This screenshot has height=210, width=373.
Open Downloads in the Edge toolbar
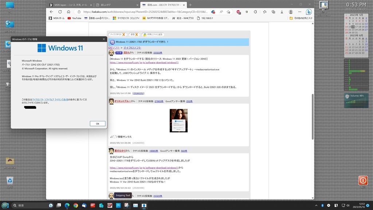pos(282,12)
